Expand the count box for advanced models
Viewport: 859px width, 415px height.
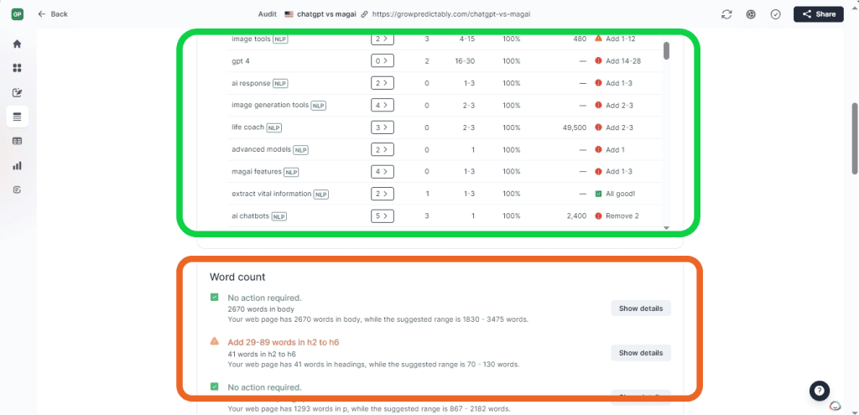coord(382,149)
